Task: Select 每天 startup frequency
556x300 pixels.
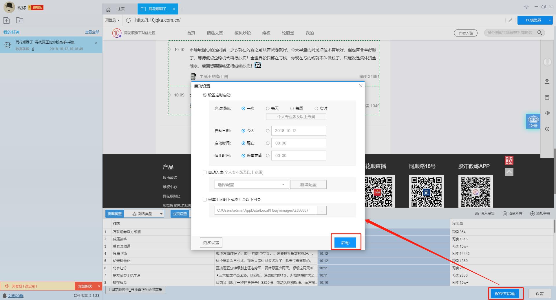Action: 268,108
